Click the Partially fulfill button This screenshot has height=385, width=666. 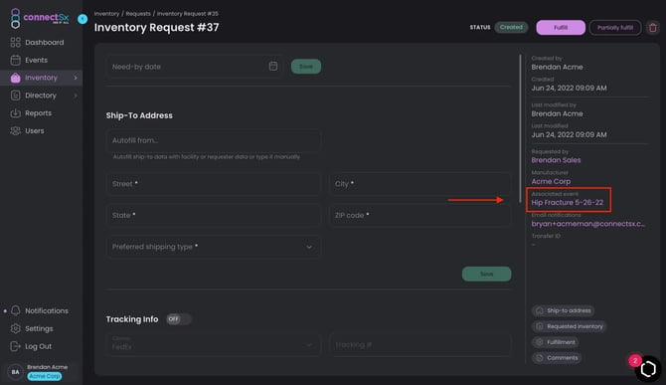coord(615,28)
